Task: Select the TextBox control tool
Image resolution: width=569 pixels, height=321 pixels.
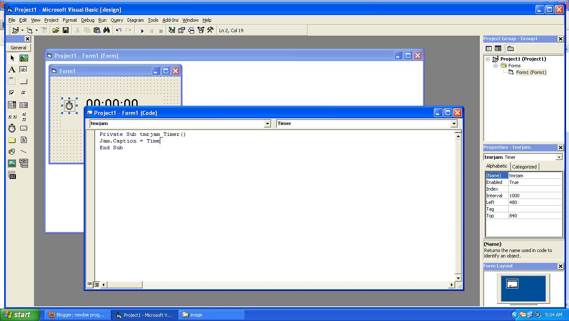Action: click(x=24, y=70)
